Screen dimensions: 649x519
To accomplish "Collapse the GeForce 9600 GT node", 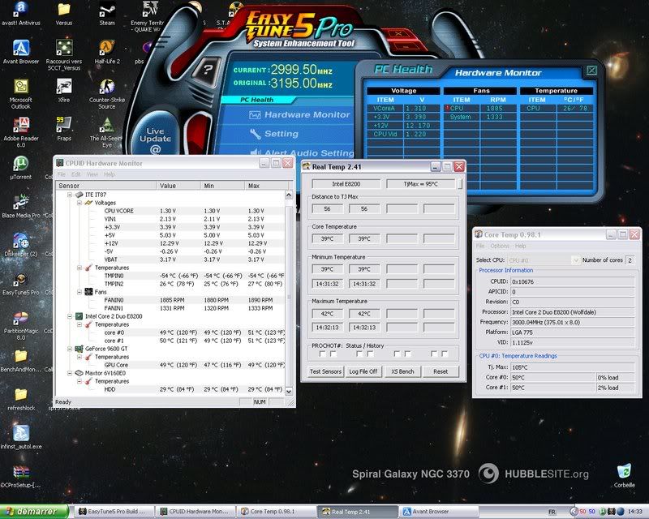I will 68,348.
